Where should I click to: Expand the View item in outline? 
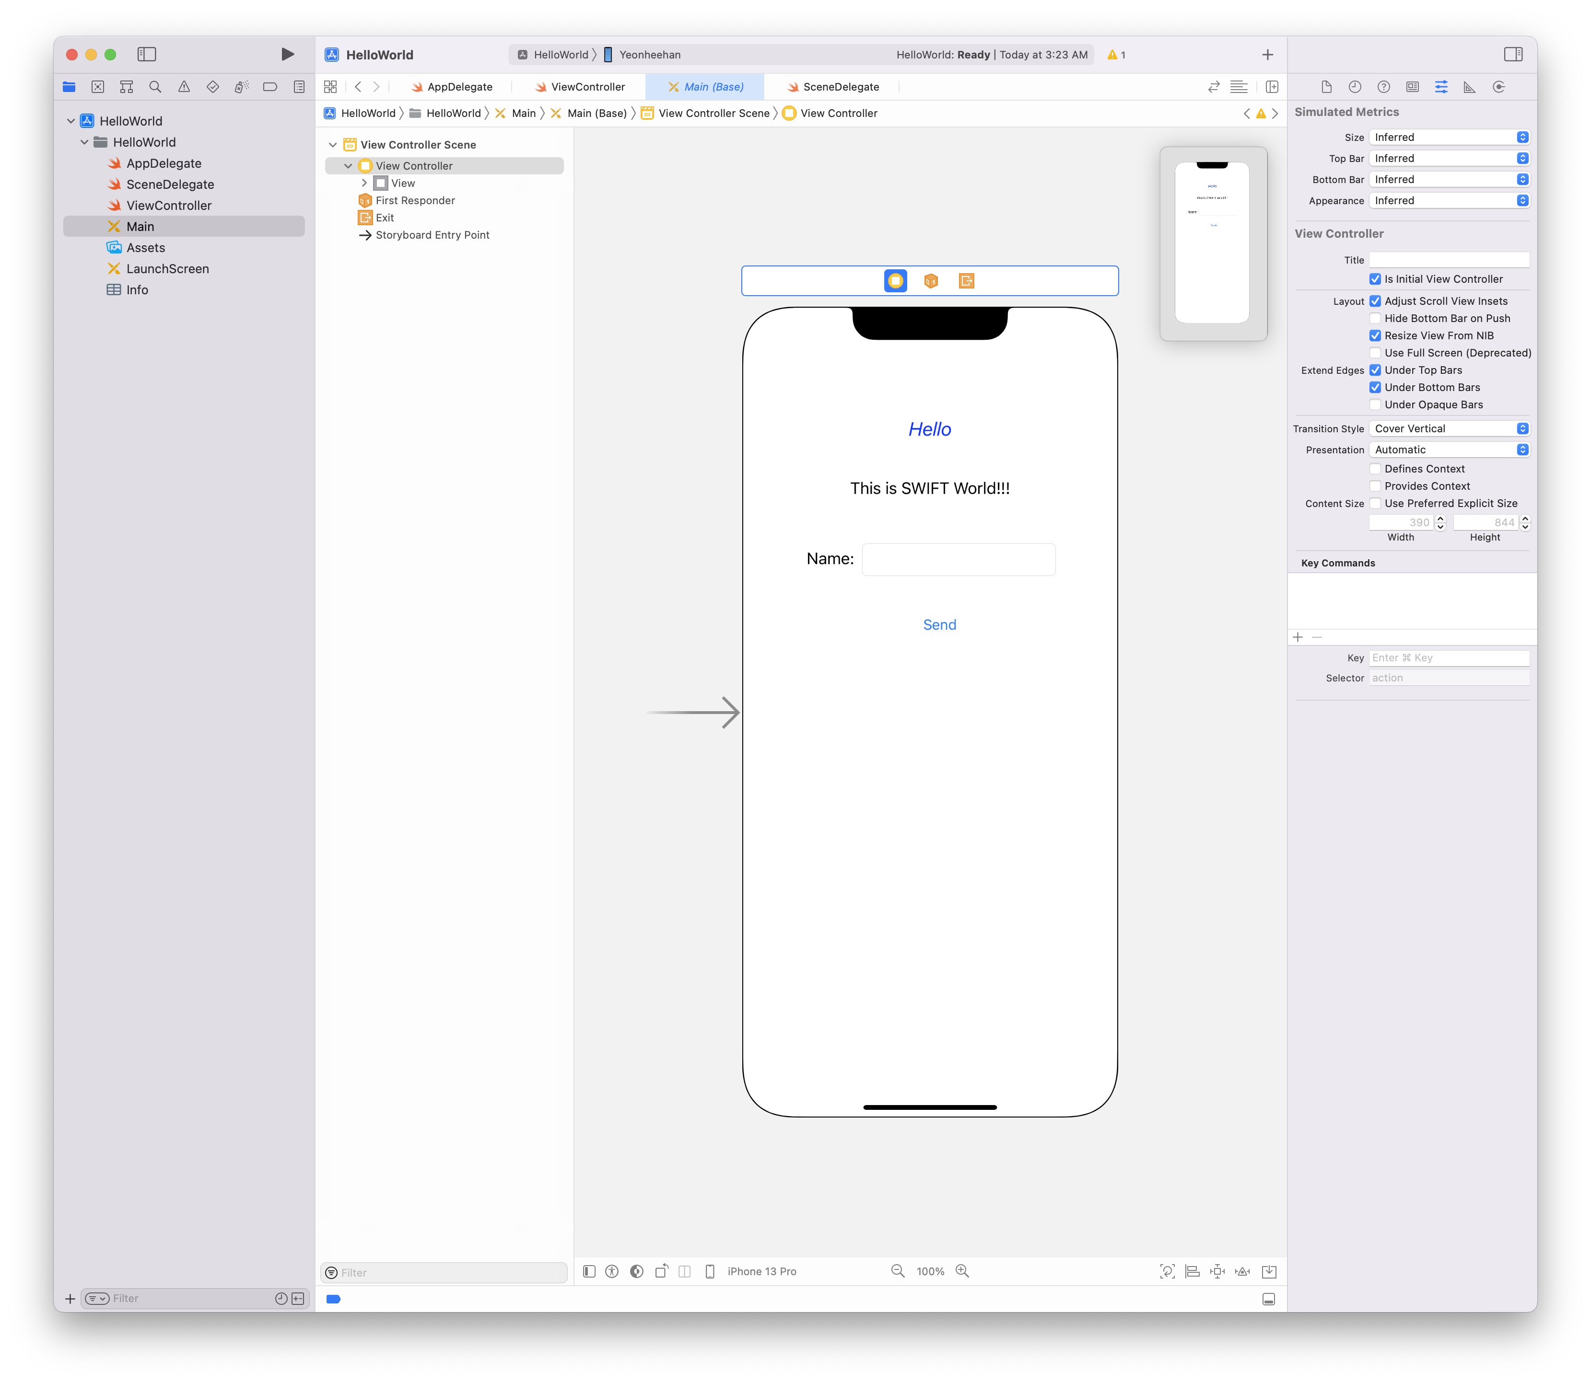[364, 184]
